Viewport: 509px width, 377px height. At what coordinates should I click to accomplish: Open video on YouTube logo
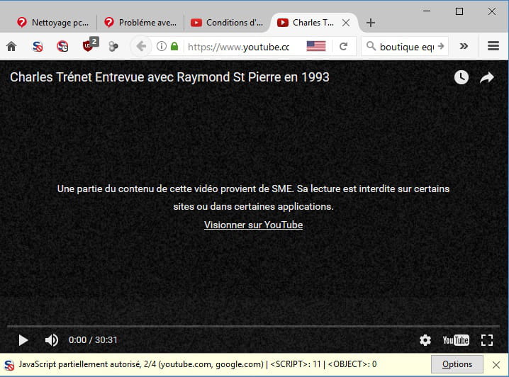(x=456, y=340)
